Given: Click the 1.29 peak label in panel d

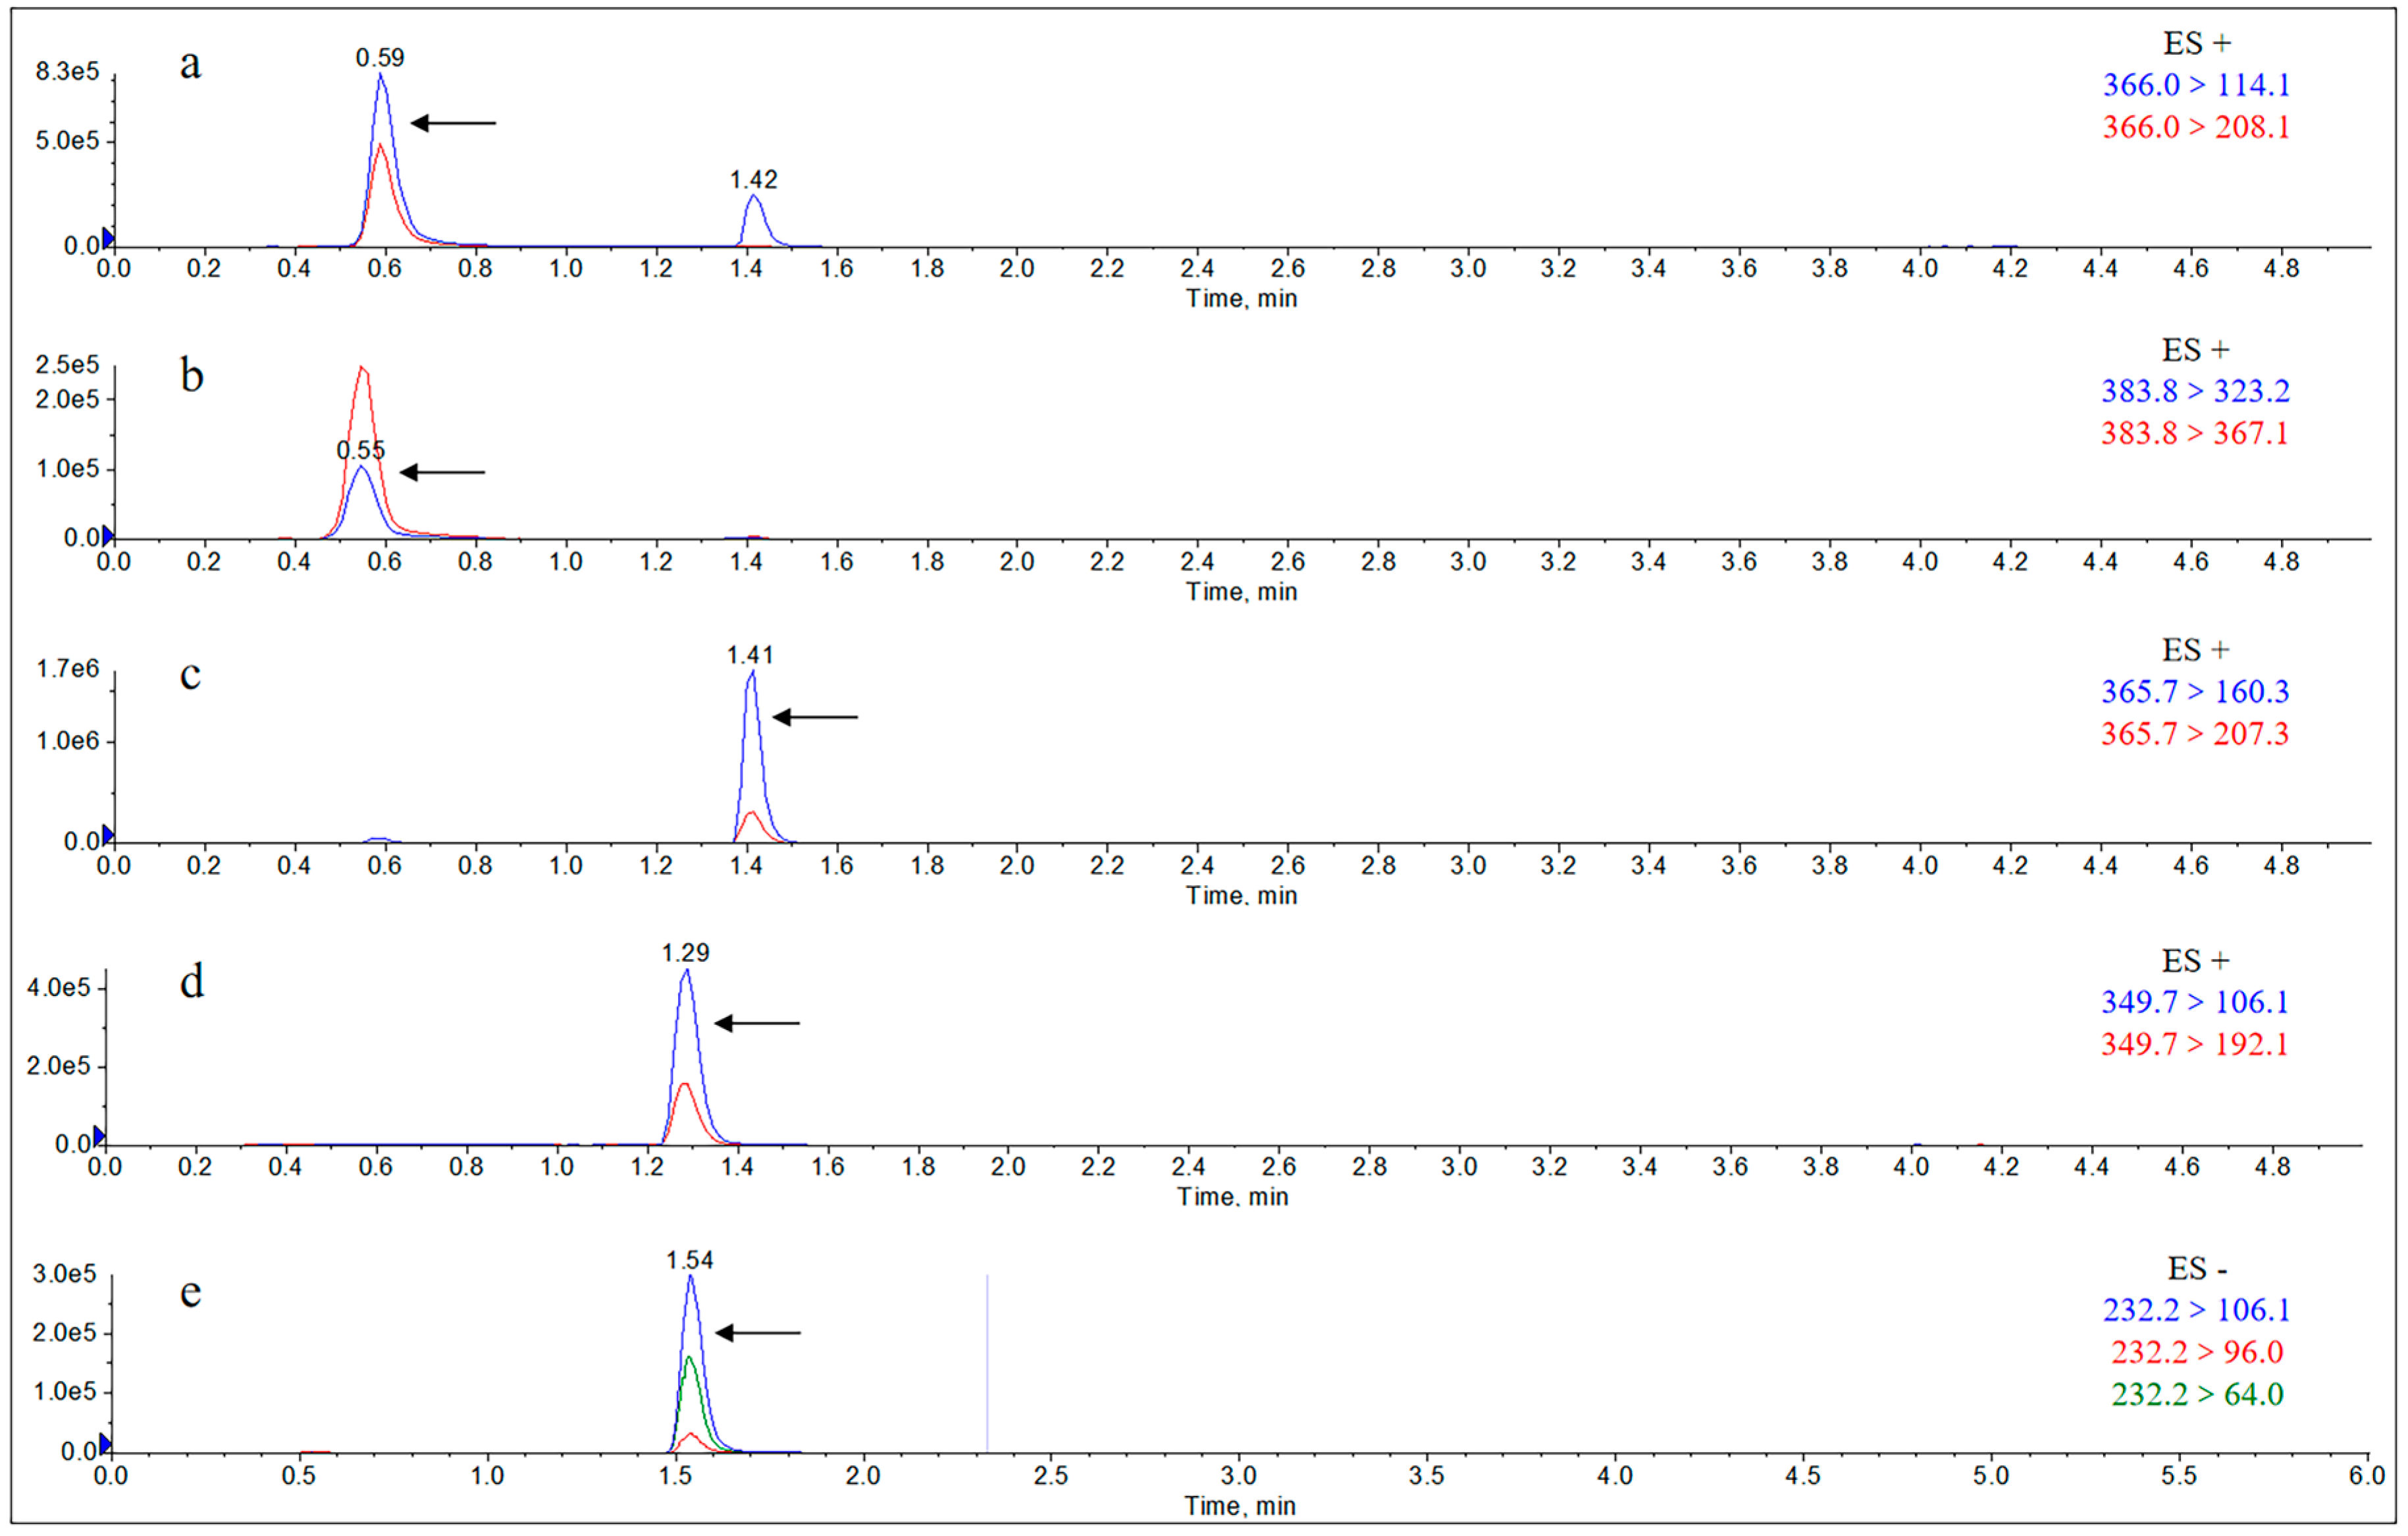Looking at the screenshot, I should point(685,952).
